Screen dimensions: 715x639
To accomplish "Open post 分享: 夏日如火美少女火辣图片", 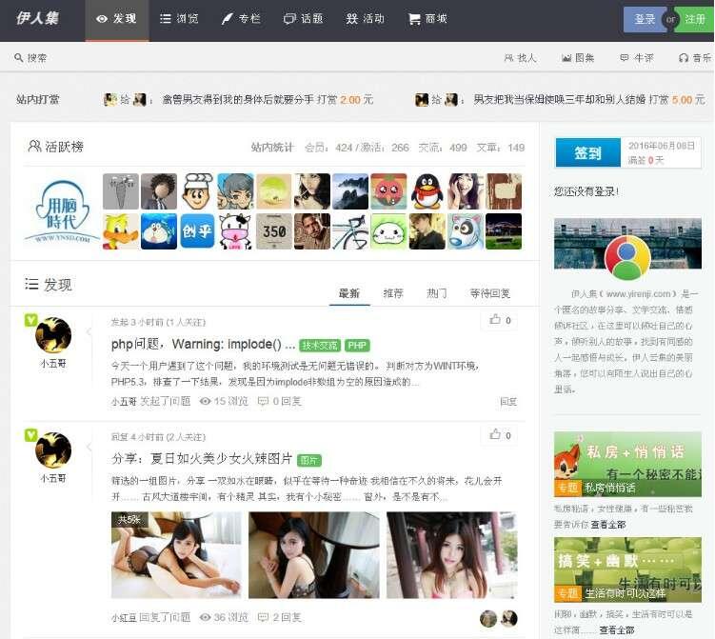I will coord(202,458).
